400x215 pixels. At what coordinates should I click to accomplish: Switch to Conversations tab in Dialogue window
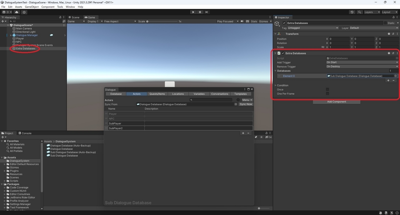tap(220, 94)
